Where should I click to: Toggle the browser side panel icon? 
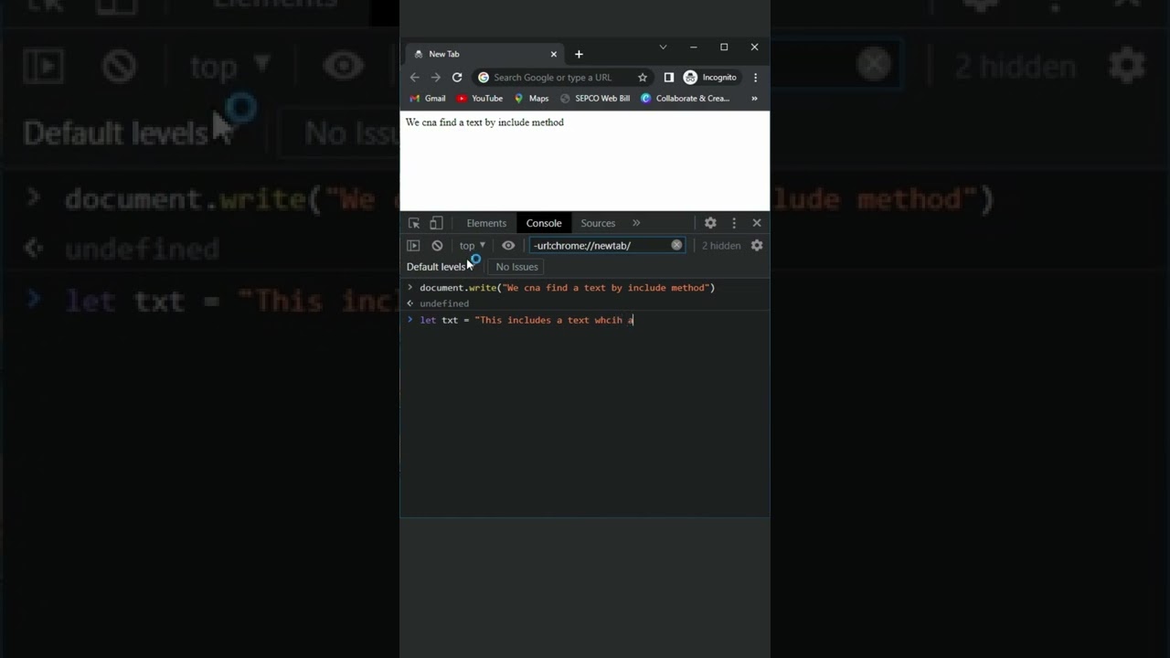[669, 78]
